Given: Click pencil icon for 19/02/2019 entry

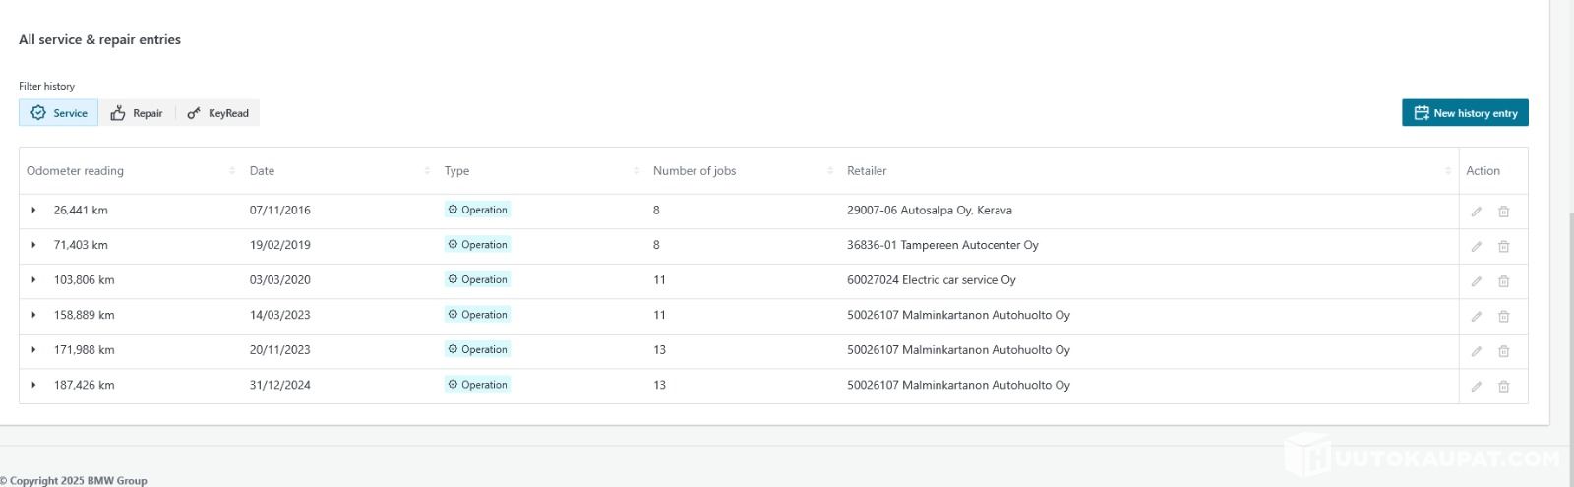Looking at the screenshot, I should pyautogui.click(x=1476, y=247).
